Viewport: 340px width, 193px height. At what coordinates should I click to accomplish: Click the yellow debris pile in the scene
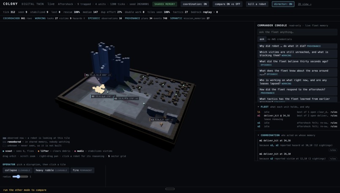[x=99, y=89]
